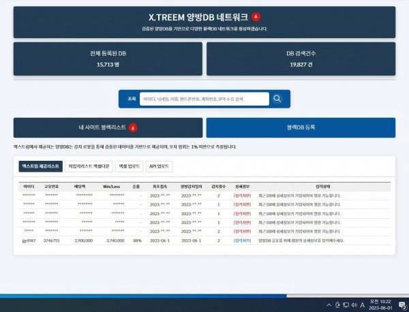Select the jjg4987 ID cell
Image resolution: width=409 pixels, height=312 pixels.
29,240
